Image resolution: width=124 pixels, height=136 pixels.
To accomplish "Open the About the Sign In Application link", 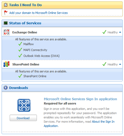I will point(79,124).
